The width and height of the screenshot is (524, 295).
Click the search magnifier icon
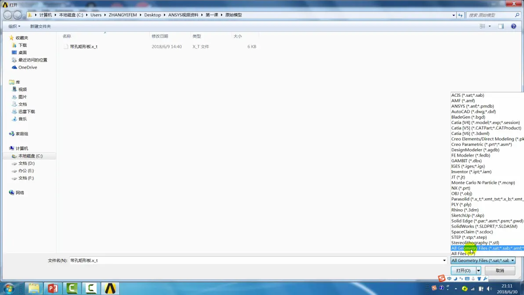pos(517,15)
